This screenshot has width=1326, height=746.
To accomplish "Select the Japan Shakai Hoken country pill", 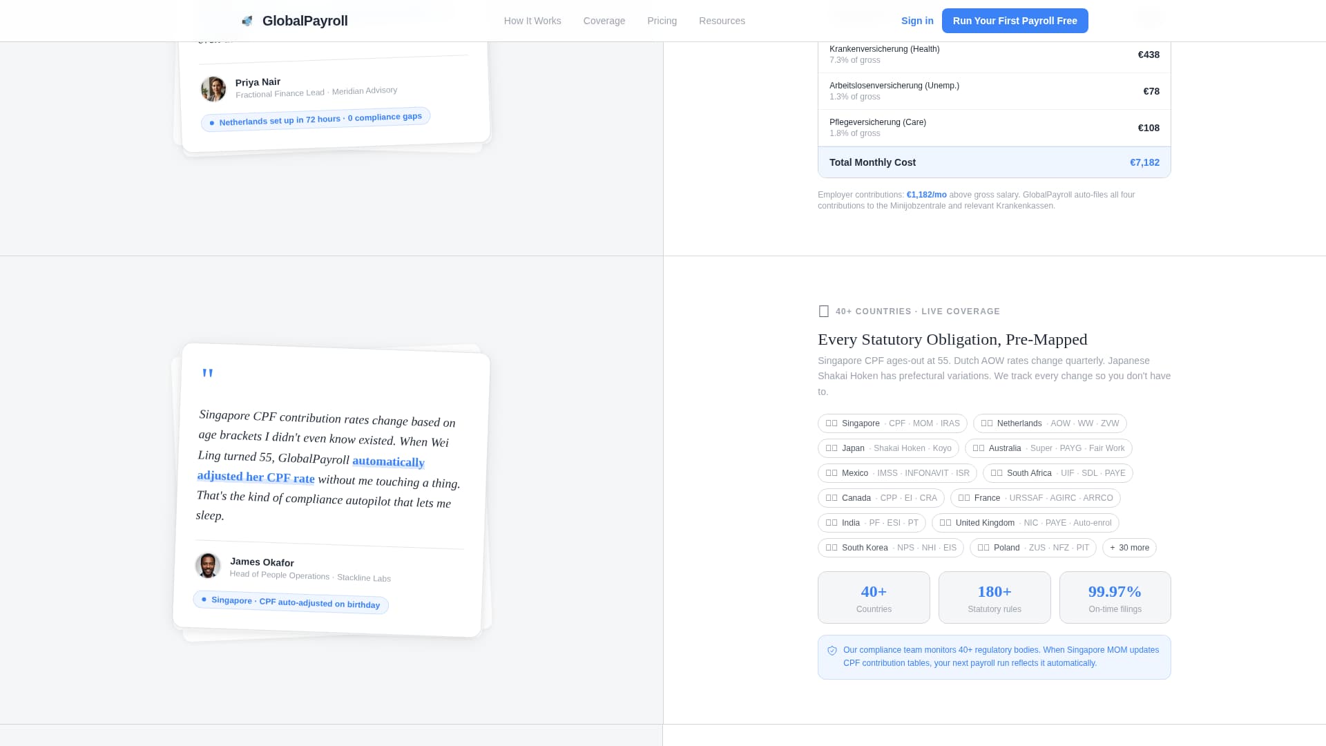I will pos(889,448).
